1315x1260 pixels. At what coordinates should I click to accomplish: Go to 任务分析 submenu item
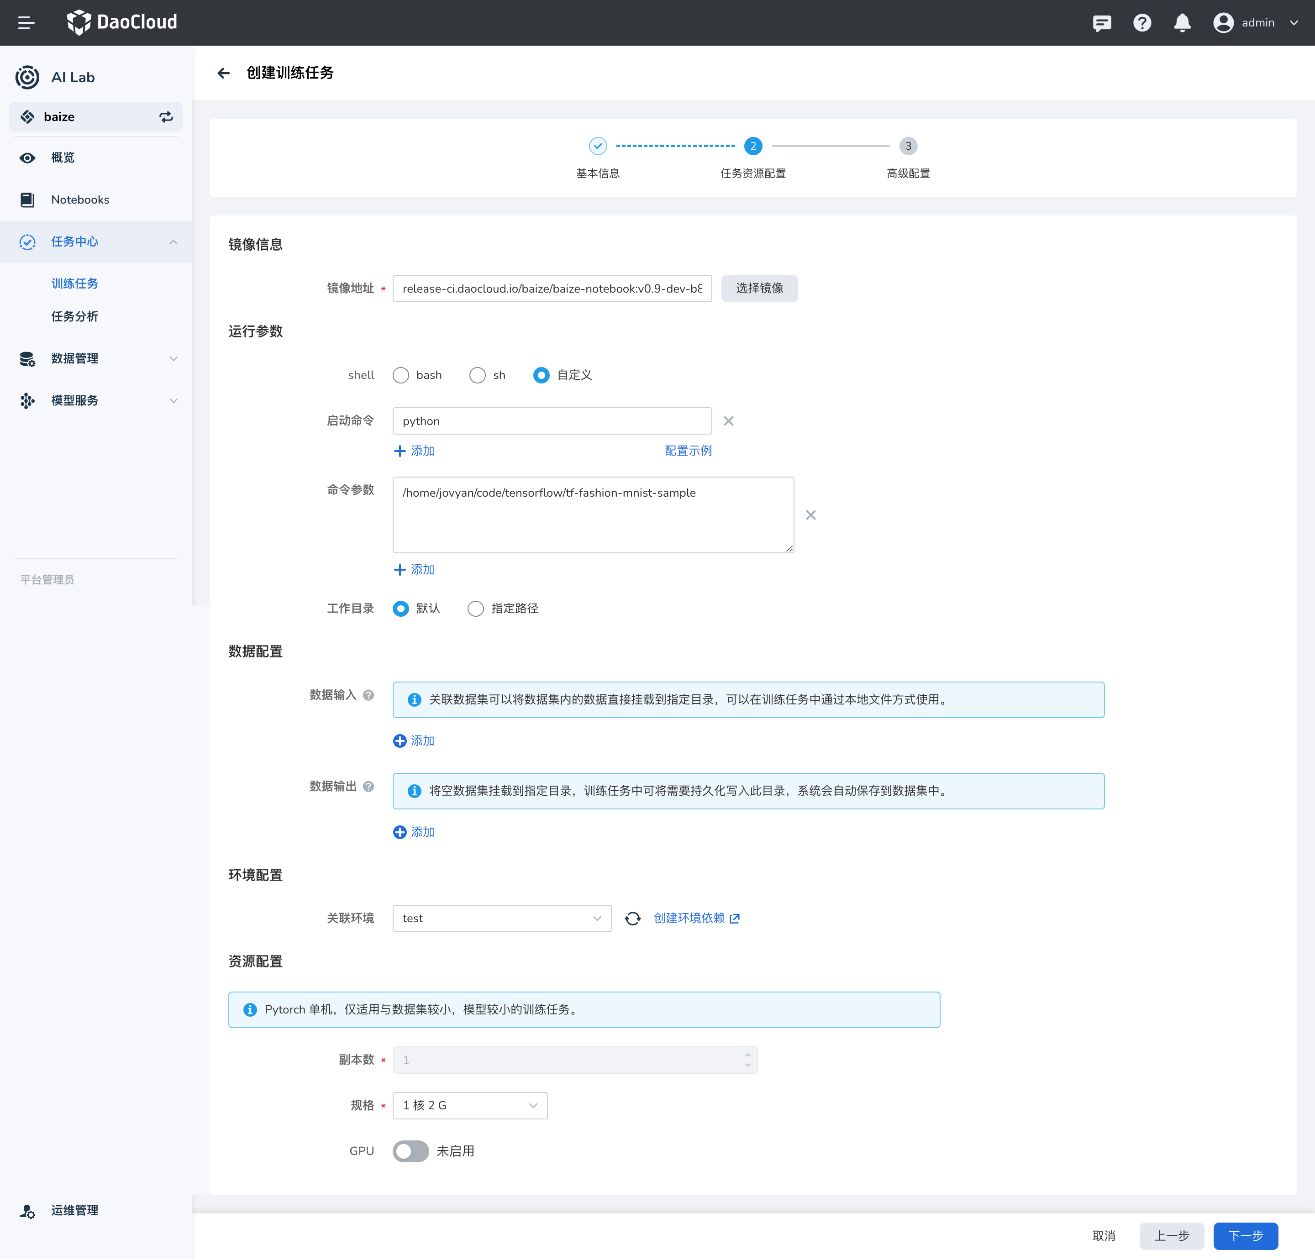(74, 316)
